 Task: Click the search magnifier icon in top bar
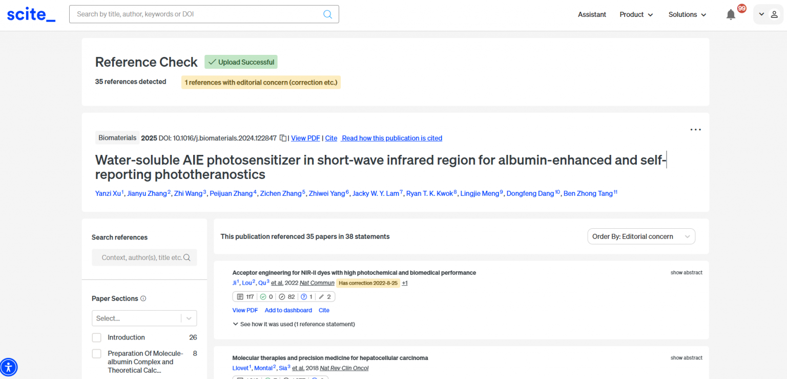(x=327, y=14)
